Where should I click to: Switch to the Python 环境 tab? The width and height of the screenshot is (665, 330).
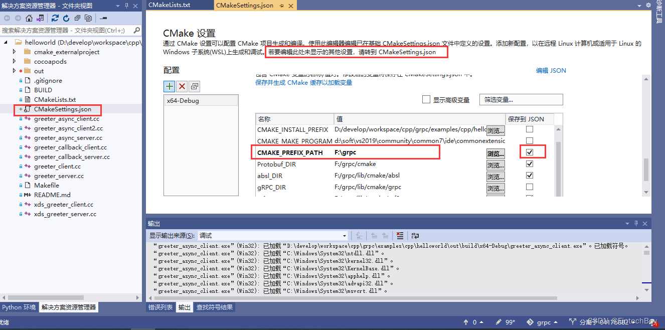point(19,307)
